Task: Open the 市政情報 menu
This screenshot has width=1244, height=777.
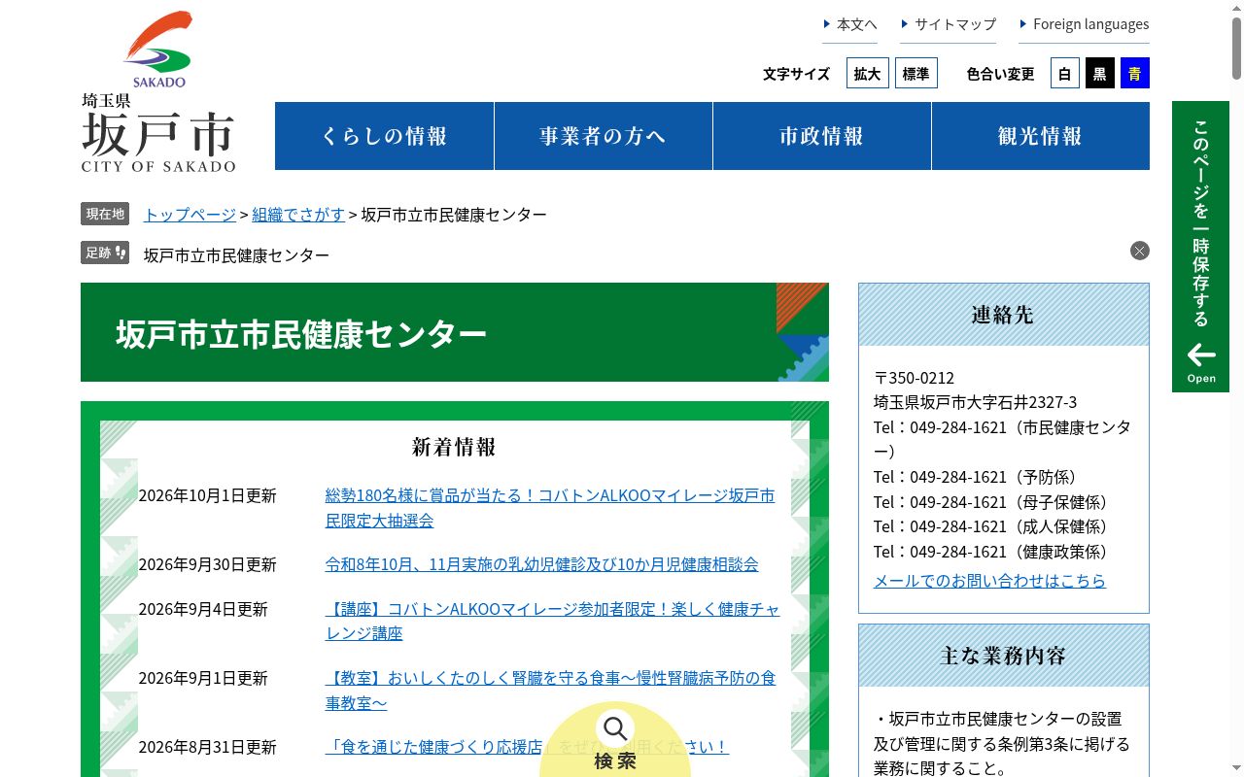Action: click(822, 136)
